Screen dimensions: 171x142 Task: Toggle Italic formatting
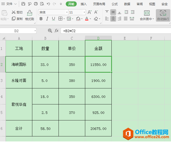point(47,19)
